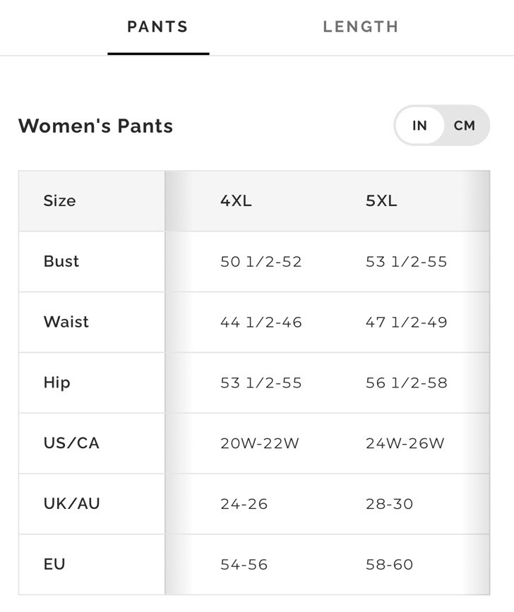The width and height of the screenshot is (514, 612).
Task: Select the Size header cell
Action: pos(60,200)
